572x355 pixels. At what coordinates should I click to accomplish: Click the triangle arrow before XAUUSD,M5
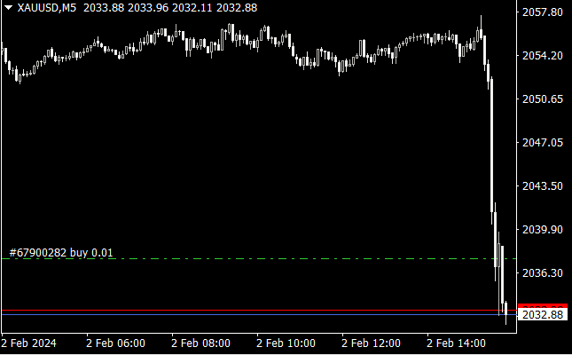8,7
